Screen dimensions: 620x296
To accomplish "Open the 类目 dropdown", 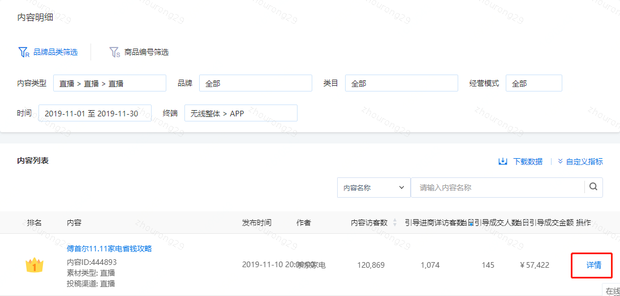I will pos(401,83).
